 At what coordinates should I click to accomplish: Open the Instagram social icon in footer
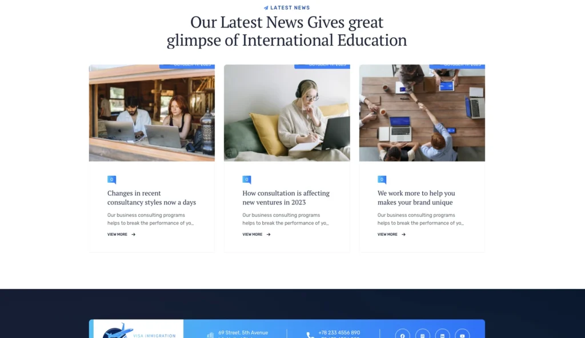[422, 335]
